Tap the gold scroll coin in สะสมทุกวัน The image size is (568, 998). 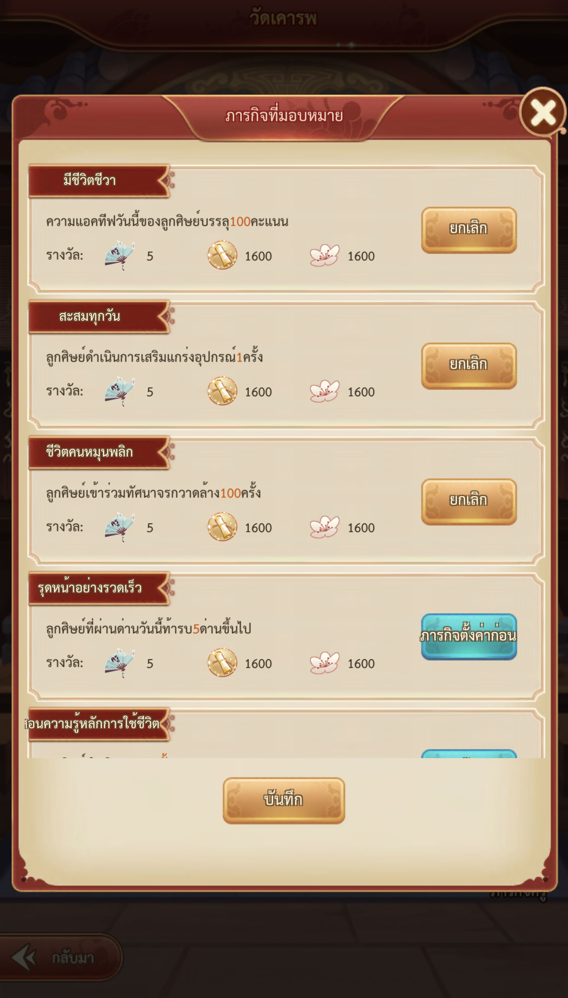222,391
